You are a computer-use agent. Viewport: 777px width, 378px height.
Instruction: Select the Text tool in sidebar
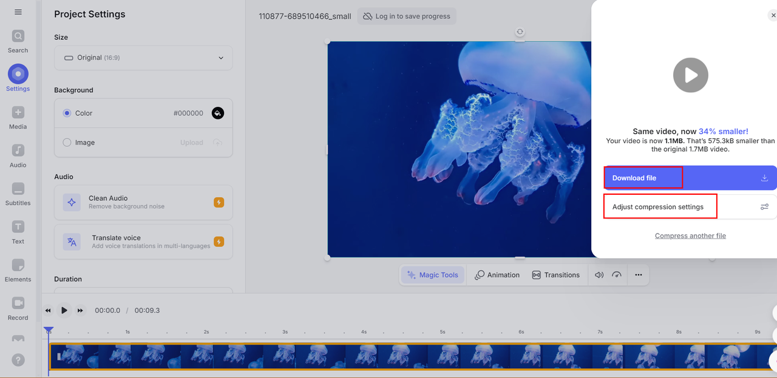[18, 232]
